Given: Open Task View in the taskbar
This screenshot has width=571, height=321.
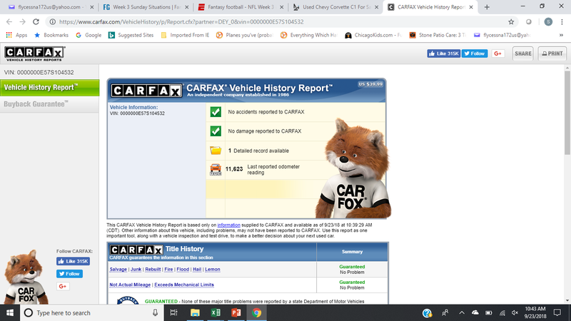Looking at the screenshot, I should tap(173, 312).
